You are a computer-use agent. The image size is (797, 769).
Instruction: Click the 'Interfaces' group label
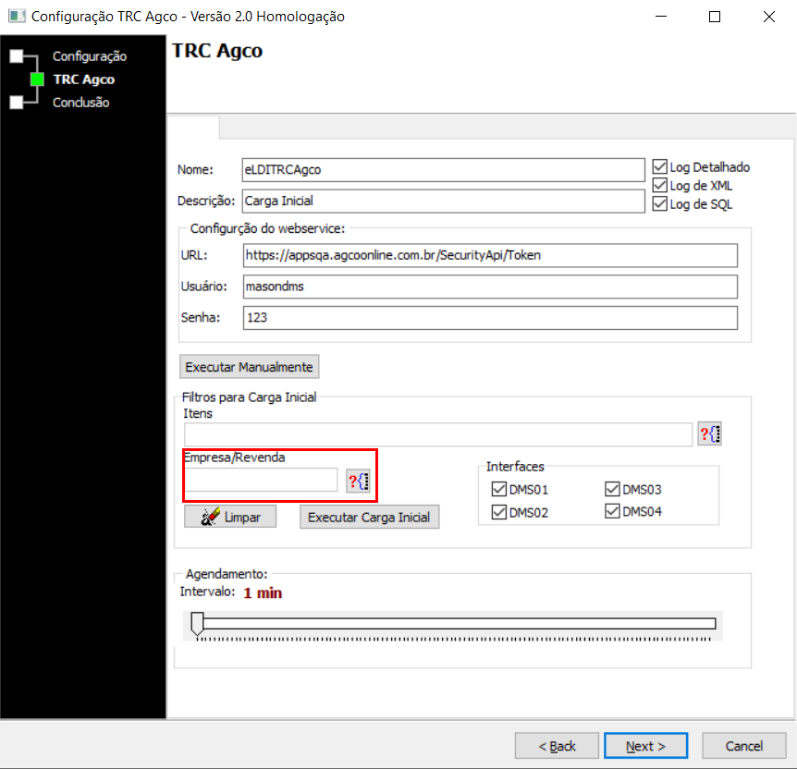pyautogui.click(x=515, y=466)
